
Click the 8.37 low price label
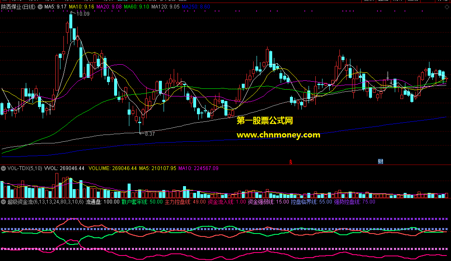(x=150, y=134)
